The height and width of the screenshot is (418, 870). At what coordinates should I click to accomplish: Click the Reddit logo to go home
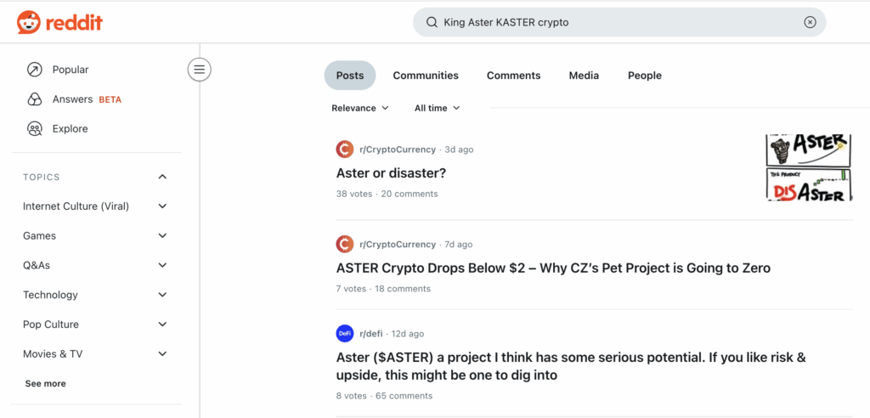59,23
